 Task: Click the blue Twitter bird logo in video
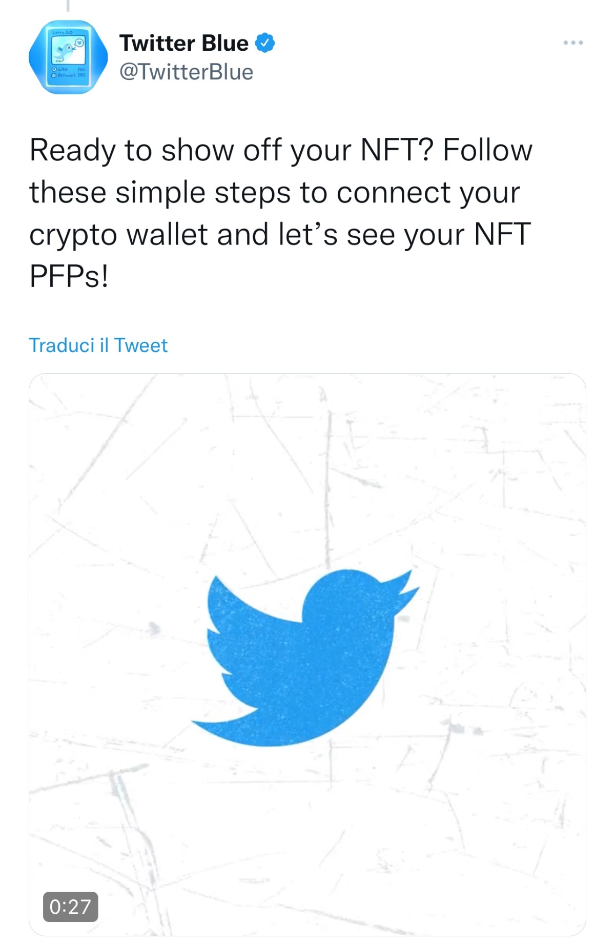pos(305,658)
